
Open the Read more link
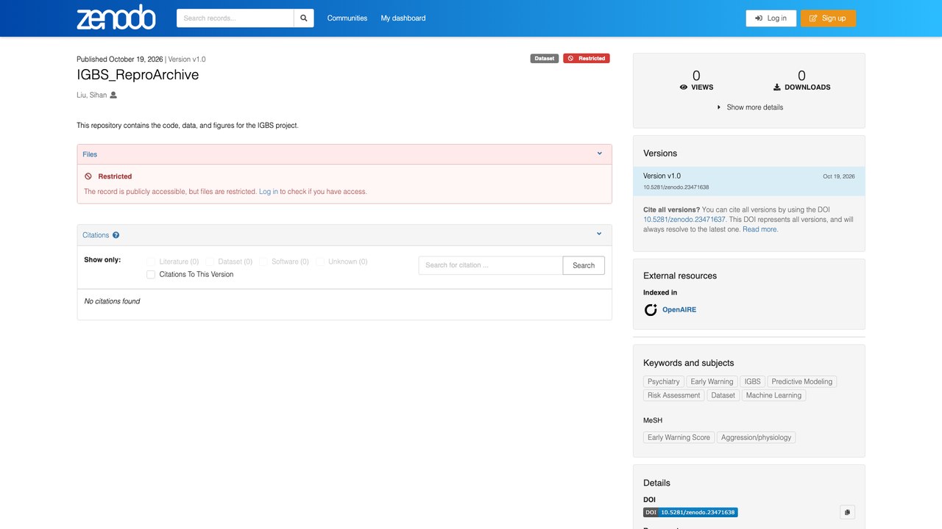(760, 229)
